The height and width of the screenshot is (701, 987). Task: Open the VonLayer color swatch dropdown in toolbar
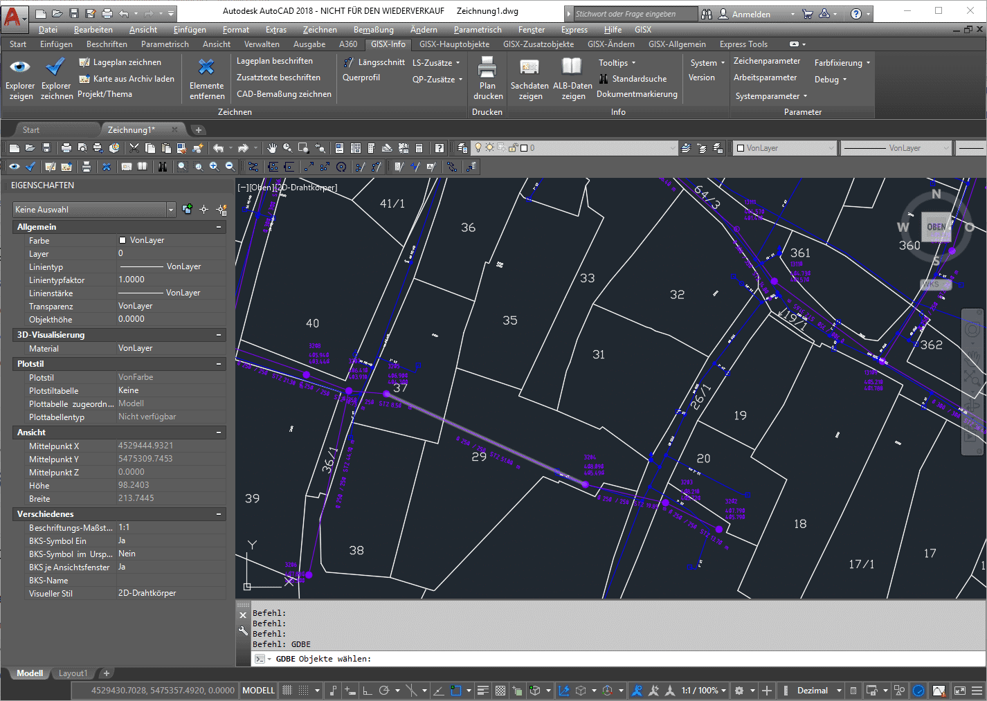click(x=786, y=148)
